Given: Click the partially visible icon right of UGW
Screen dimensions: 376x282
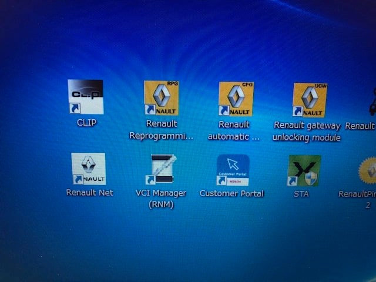Looking at the screenshot, I should [x=372, y=100].
